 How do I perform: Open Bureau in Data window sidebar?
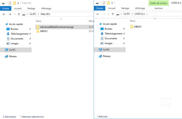[x=15, y=29]
